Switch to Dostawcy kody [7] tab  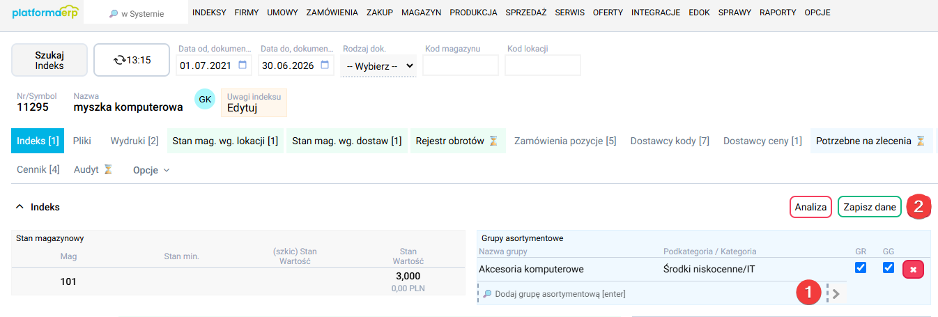670,141
